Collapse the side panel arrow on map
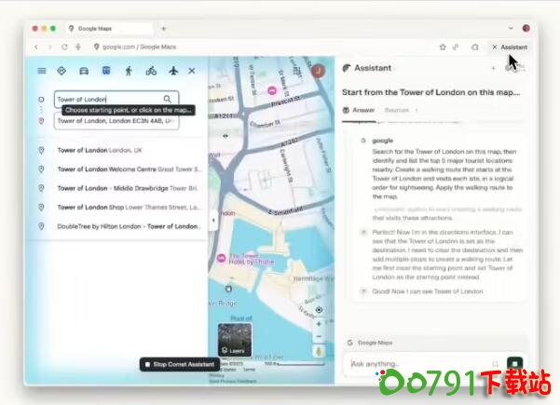 [x=213, y=220]
